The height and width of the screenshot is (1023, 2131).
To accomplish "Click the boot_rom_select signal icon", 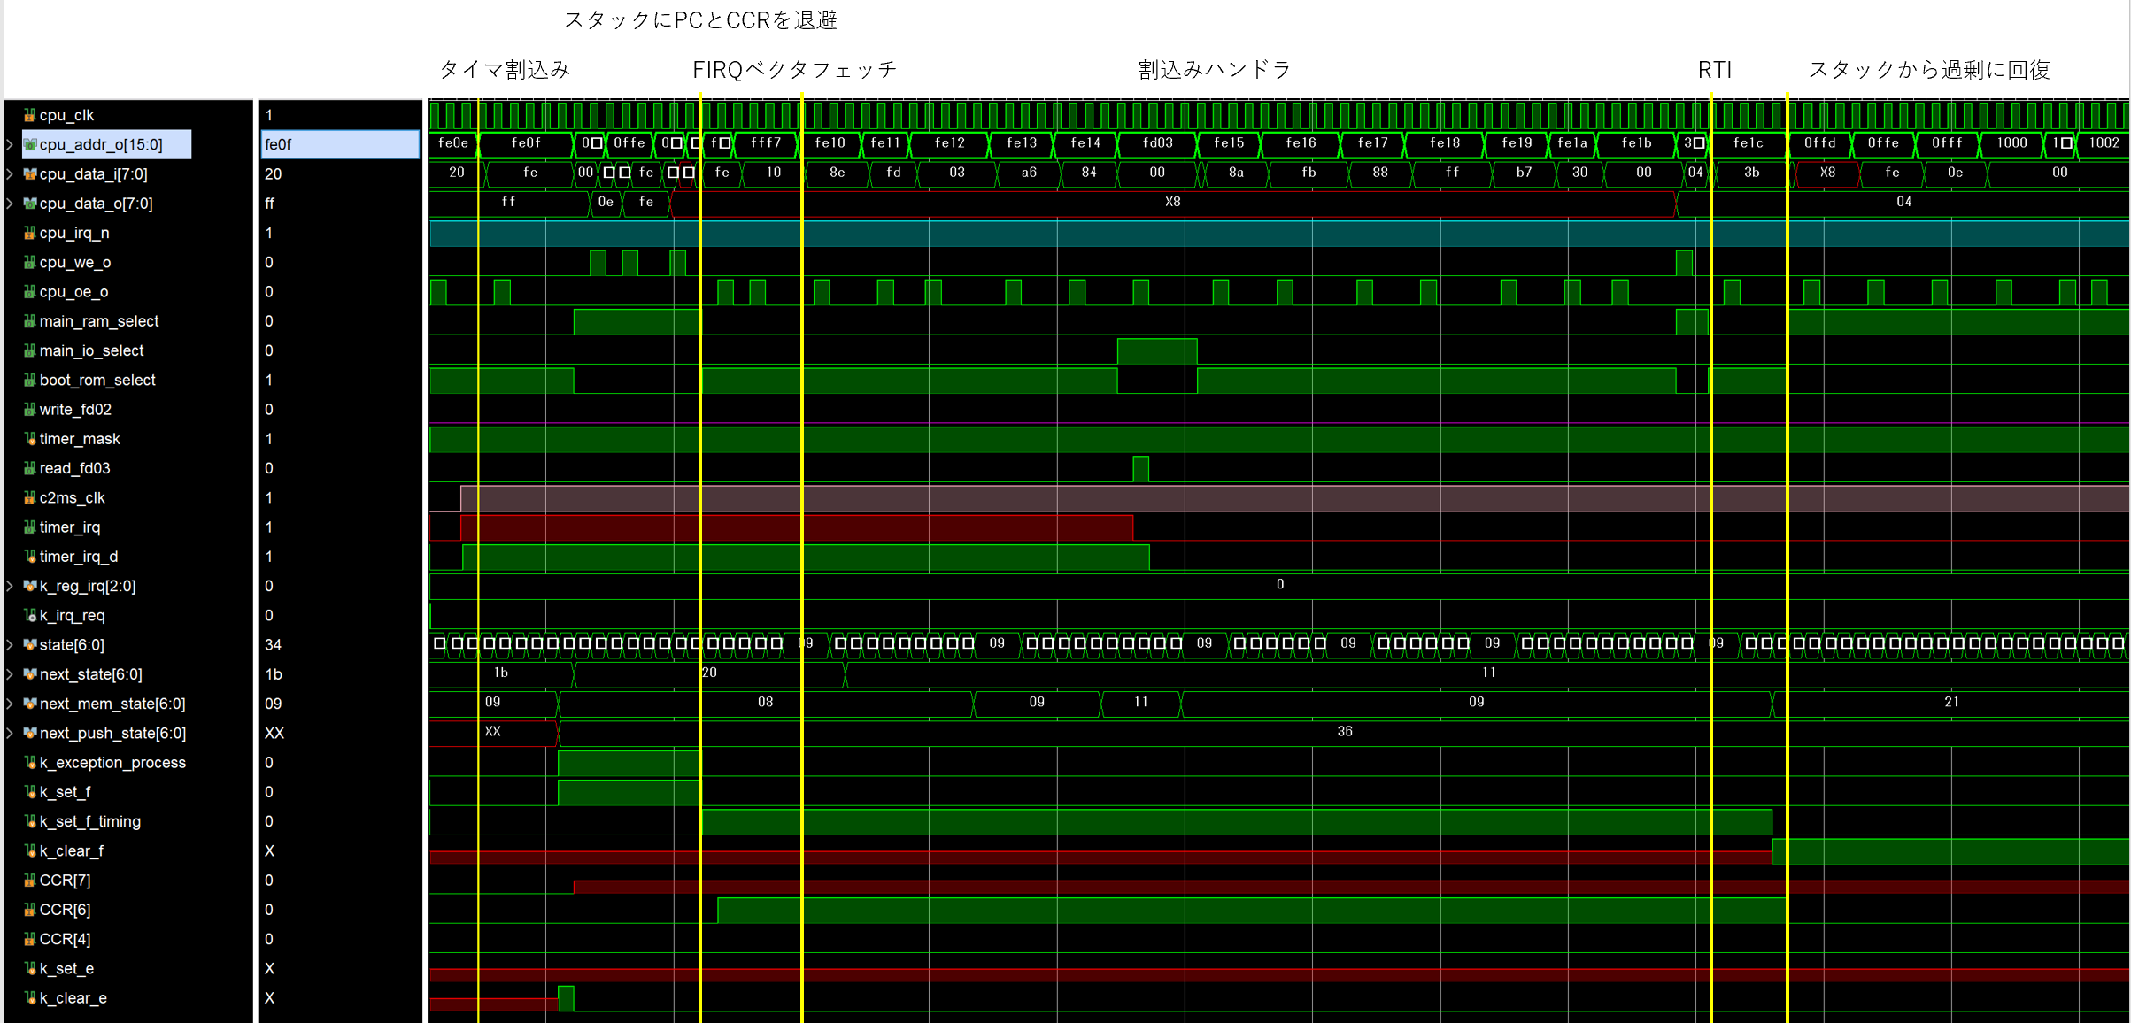I will pos(30,381).
